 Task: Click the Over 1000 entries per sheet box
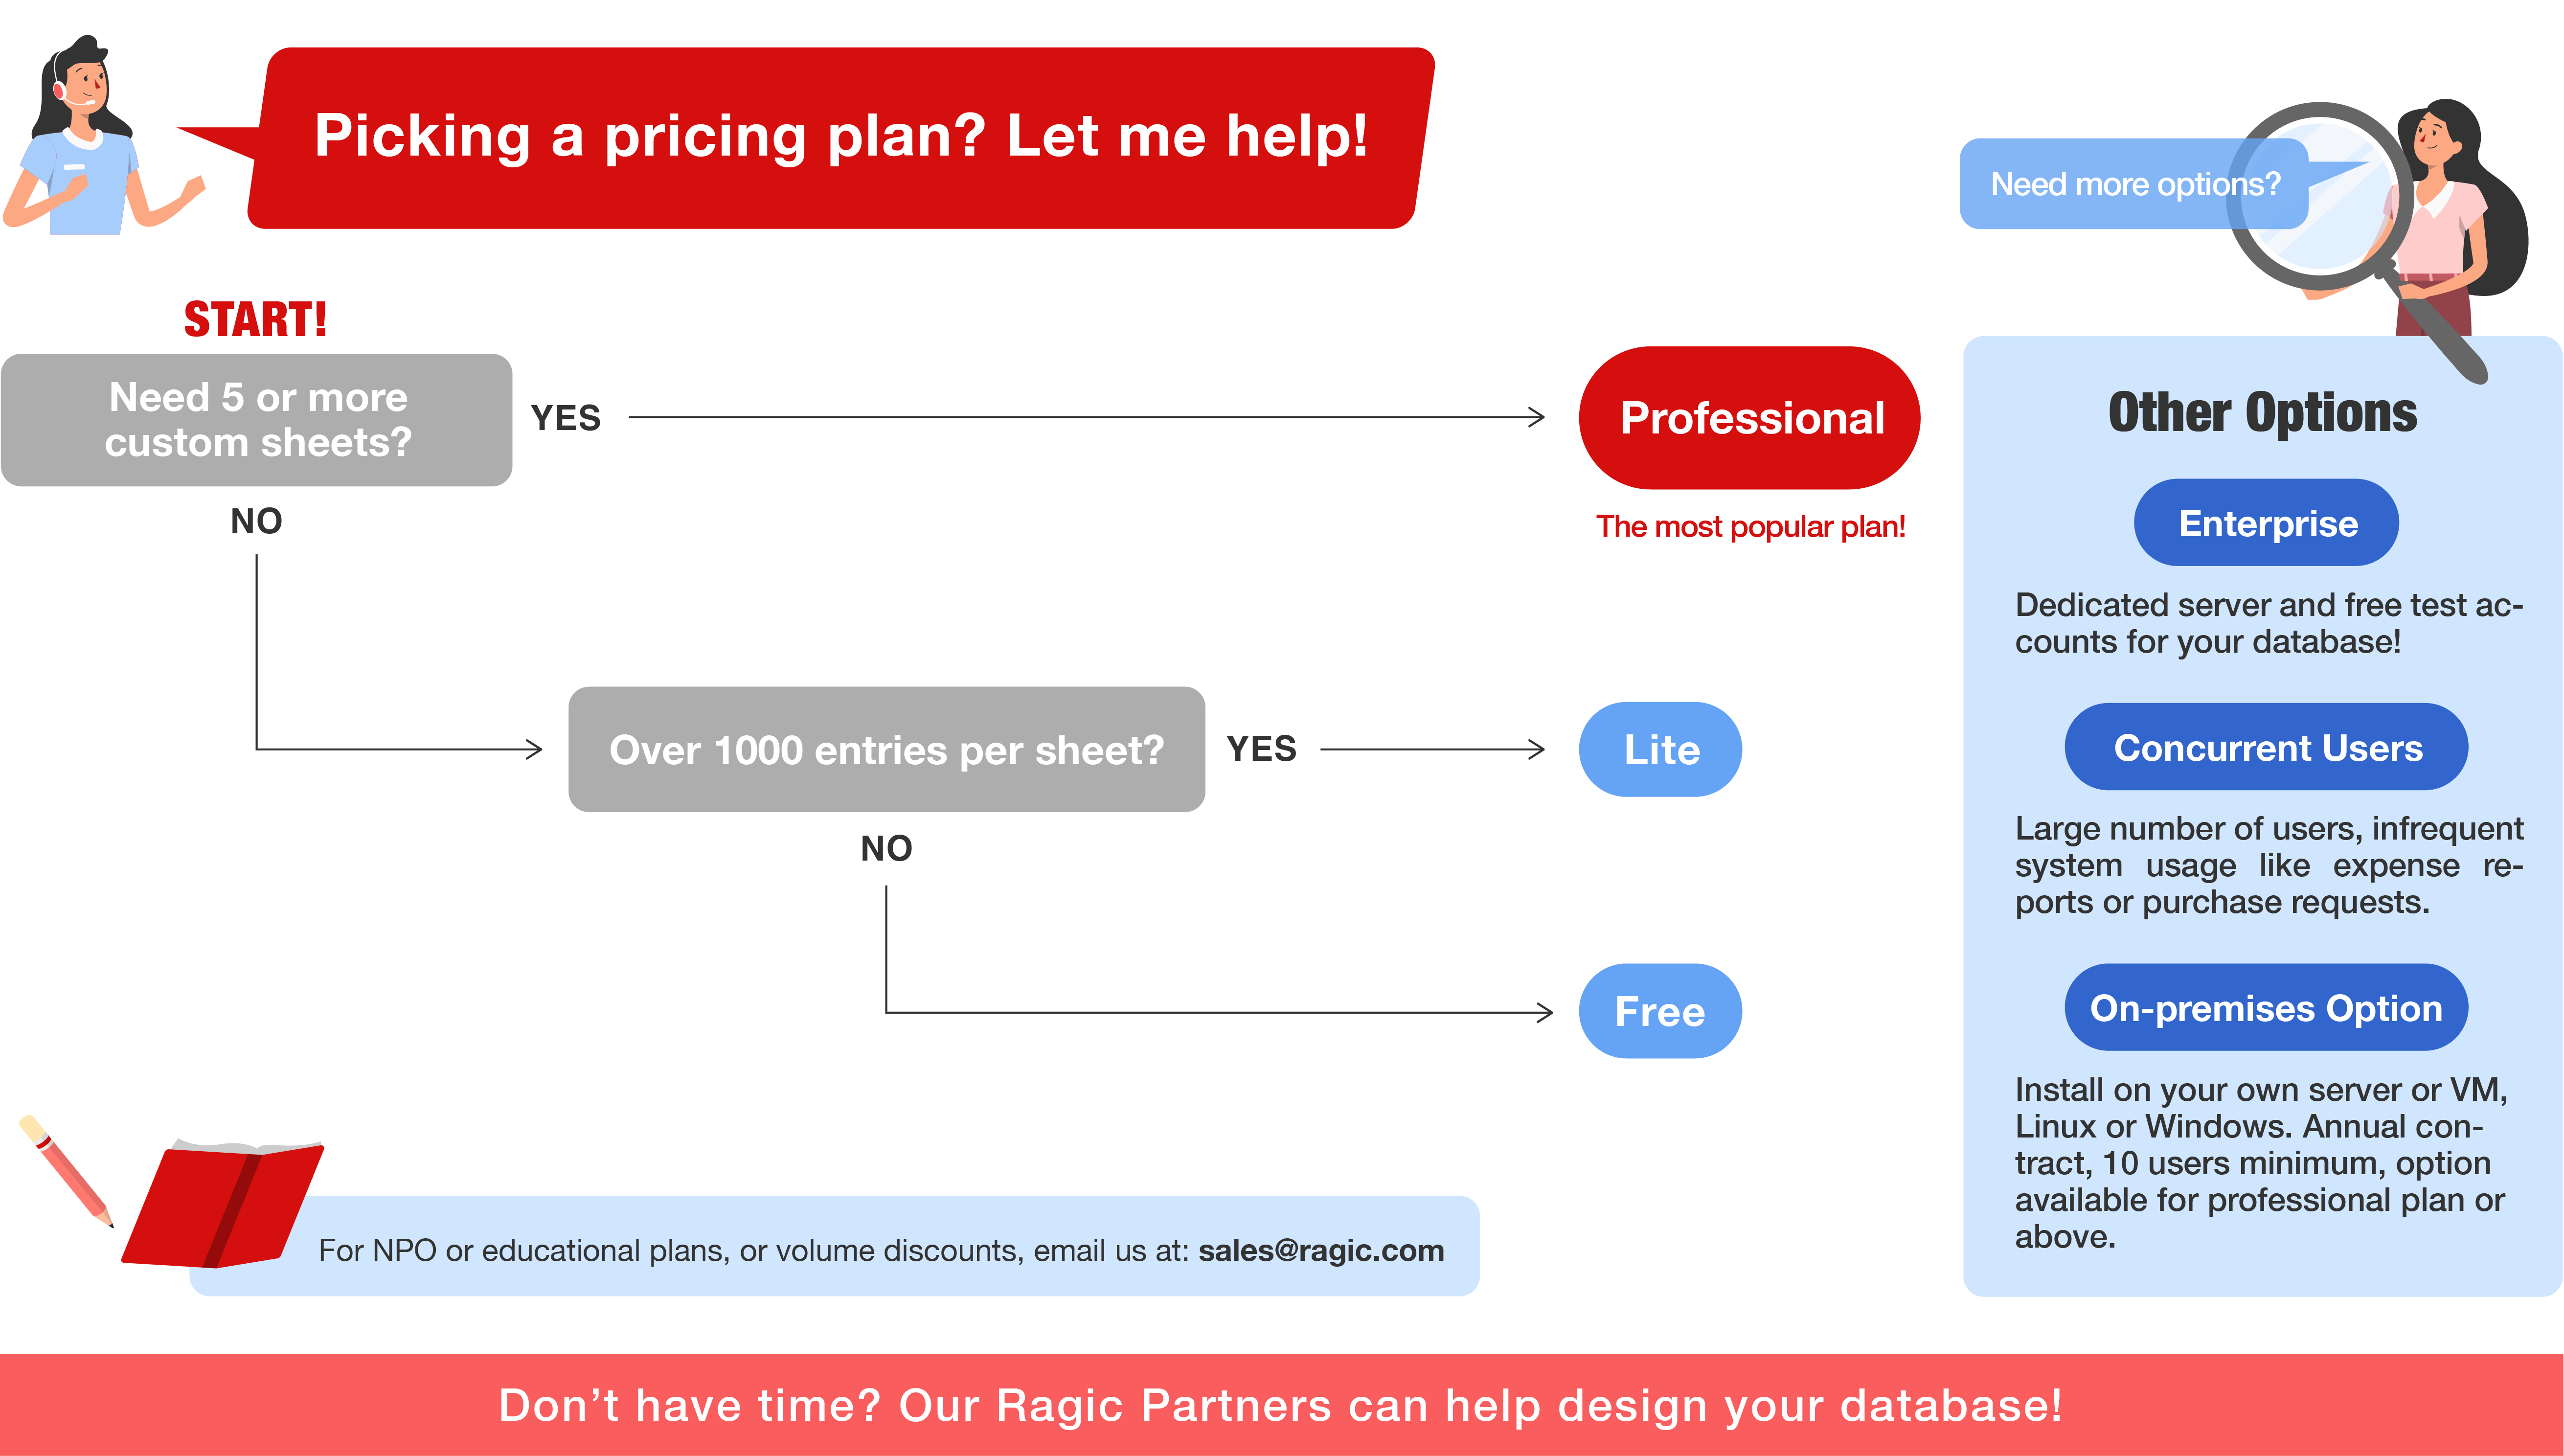click(x=886, y=749)
